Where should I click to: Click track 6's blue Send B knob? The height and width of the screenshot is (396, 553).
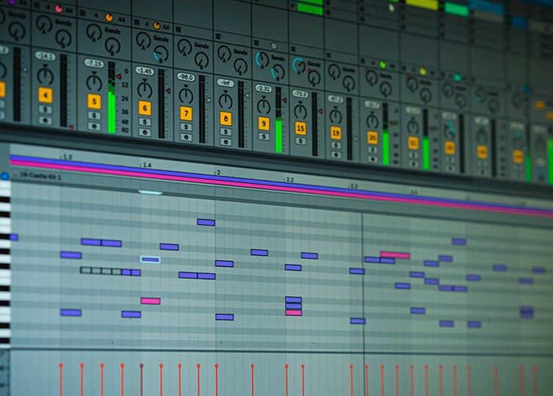(x=161, y=54)
